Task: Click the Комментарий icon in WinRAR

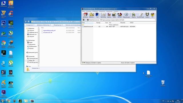Action: (140, 15)
